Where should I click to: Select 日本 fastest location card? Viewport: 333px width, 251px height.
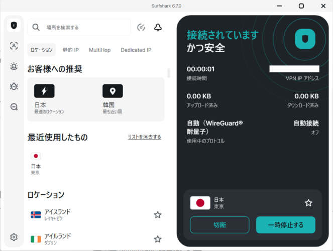click(49, 99)
